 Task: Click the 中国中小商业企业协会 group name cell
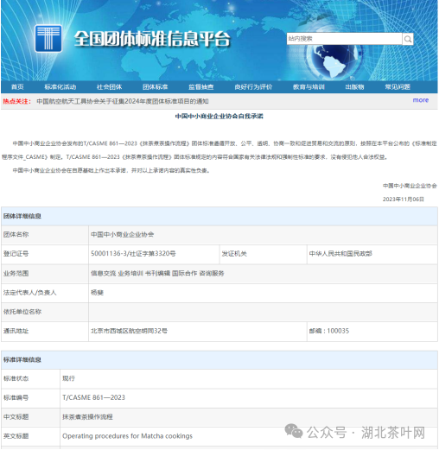click(263, 235)
